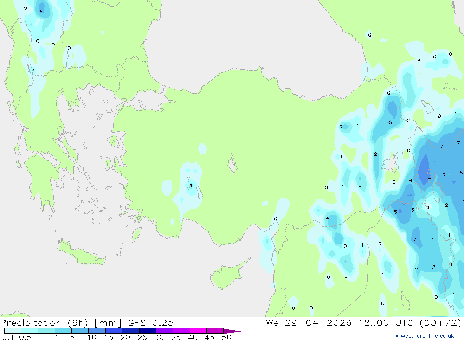Click the dark navy 25–30 legend swatch
The width and height of the screenshot is (464, 340).
coord(148,331)
